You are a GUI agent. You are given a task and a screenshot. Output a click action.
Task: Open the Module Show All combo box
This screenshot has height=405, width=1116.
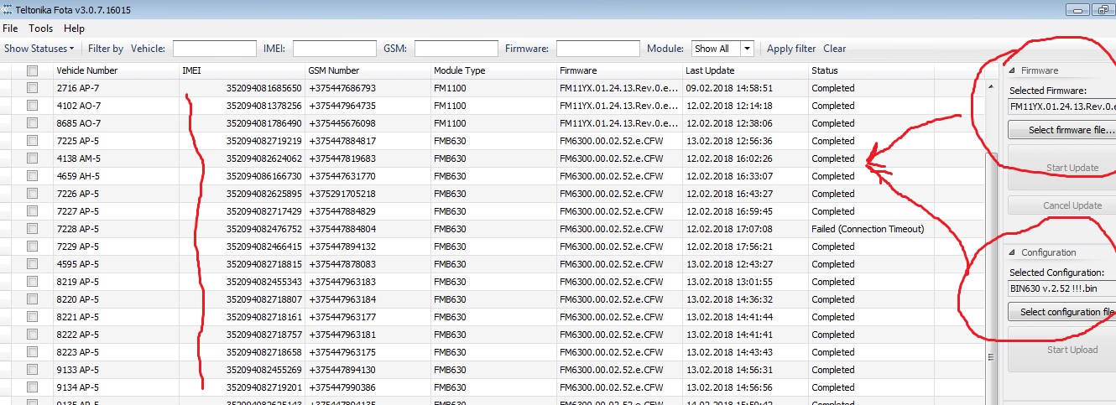pos(722,49)
